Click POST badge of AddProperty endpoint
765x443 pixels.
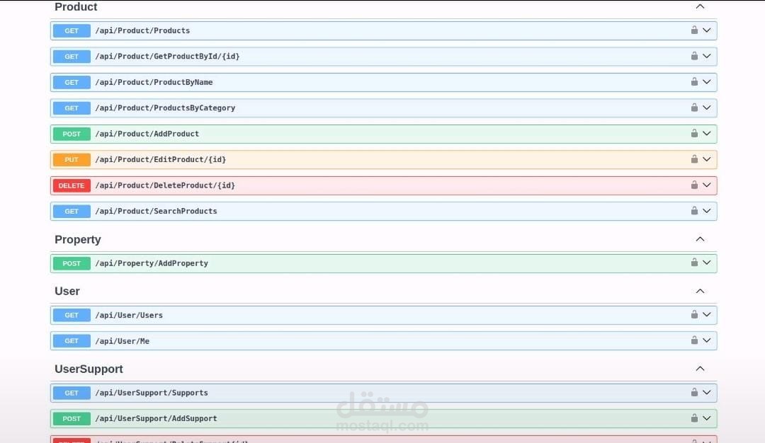click(x=72, y=263)
